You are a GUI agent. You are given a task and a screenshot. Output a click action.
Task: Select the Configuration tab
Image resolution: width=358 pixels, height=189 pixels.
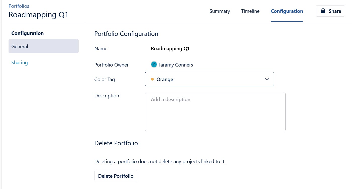point(287,11)
